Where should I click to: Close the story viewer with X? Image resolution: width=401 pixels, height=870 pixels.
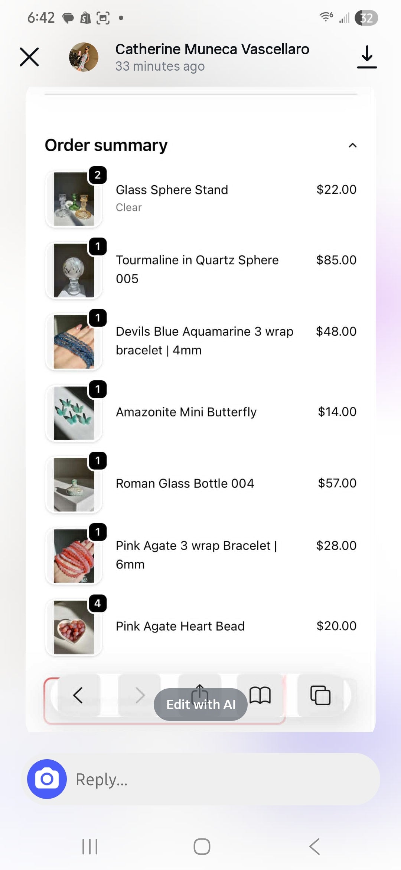29,57
